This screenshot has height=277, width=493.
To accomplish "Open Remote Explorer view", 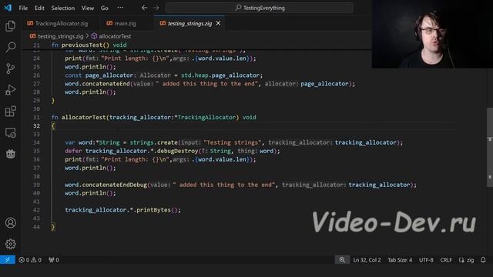I will click(10, 132).
